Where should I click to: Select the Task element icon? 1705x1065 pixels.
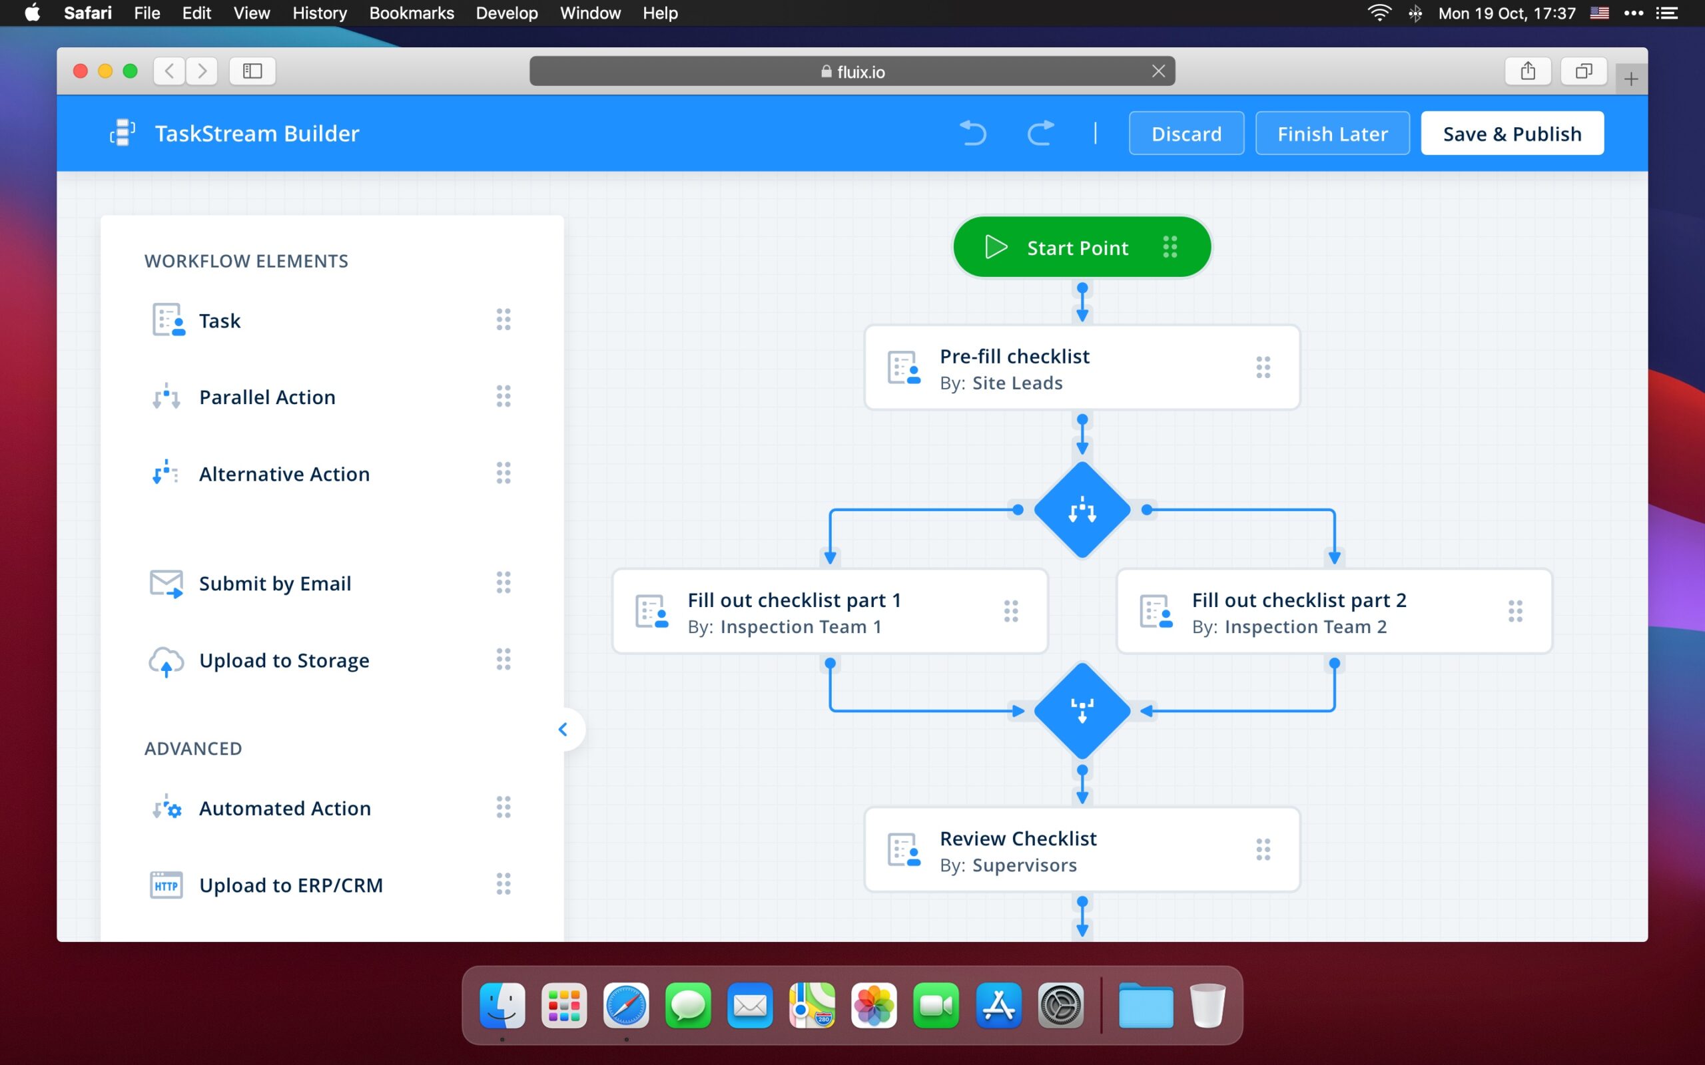[x=168, y=320]
